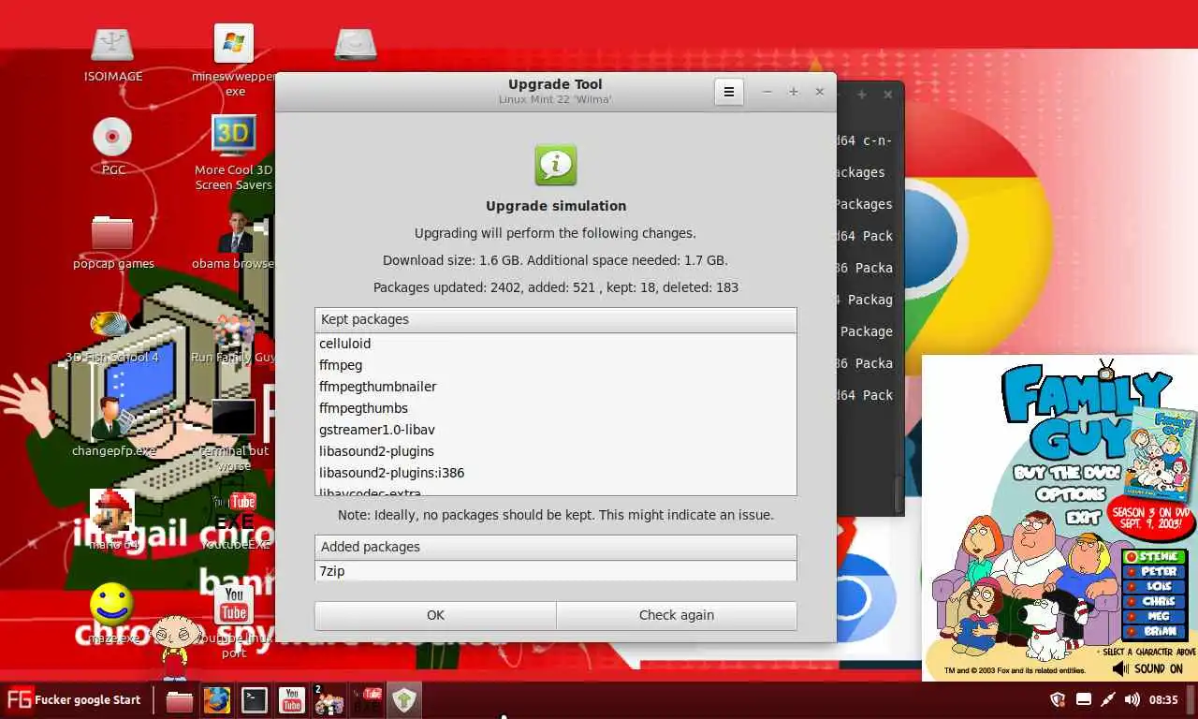Image resolution: width=1198 pixels, height=719 pixels.
Task: Click the Check again button
Action: 677,615
